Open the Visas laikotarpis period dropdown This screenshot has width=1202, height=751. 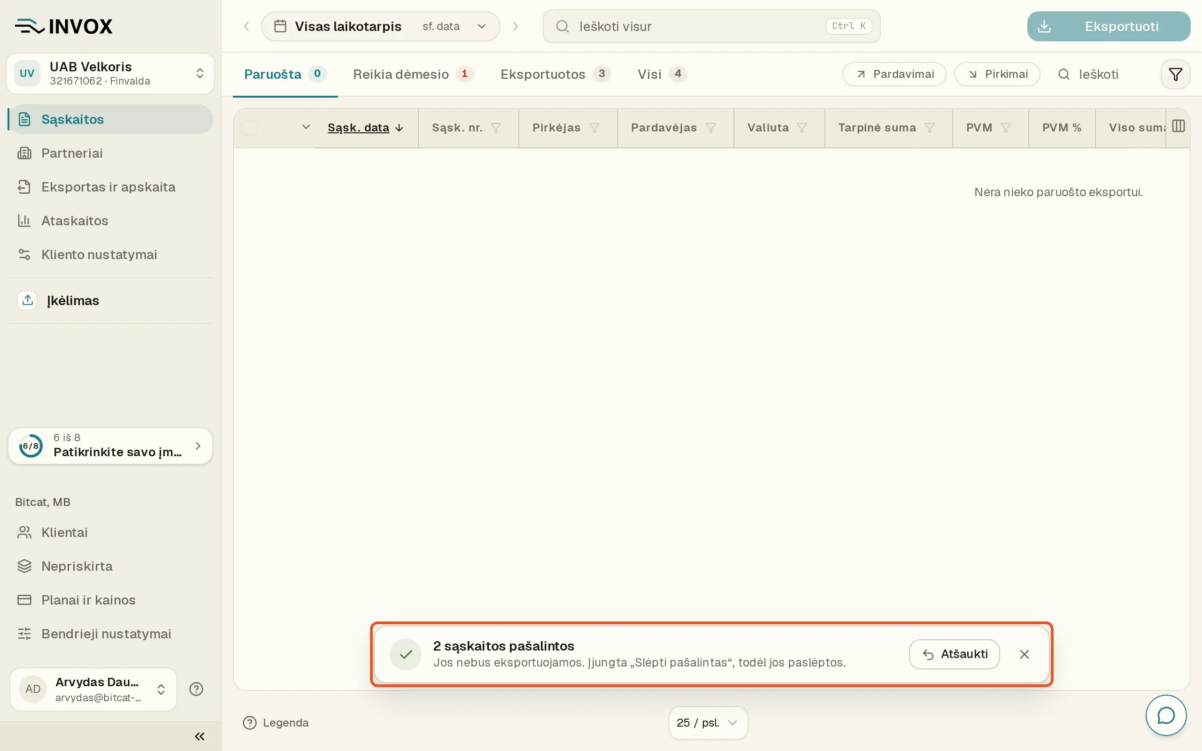click(x=380, y=26)
